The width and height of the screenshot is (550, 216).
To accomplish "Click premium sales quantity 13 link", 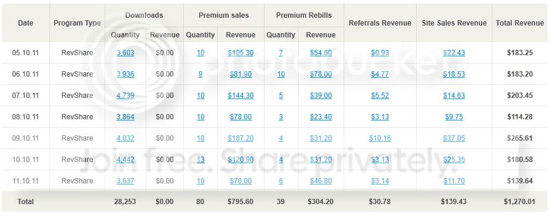I will pos(200,160).
